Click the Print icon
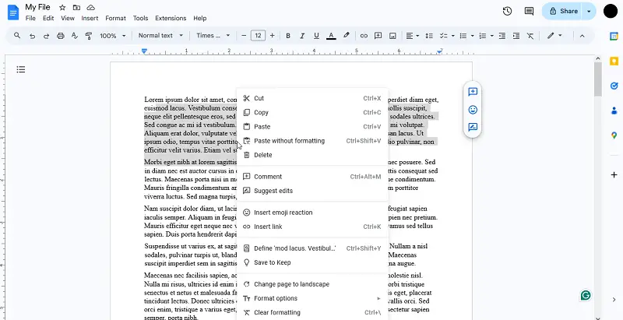Screen dimensions: 623x320 61,36
